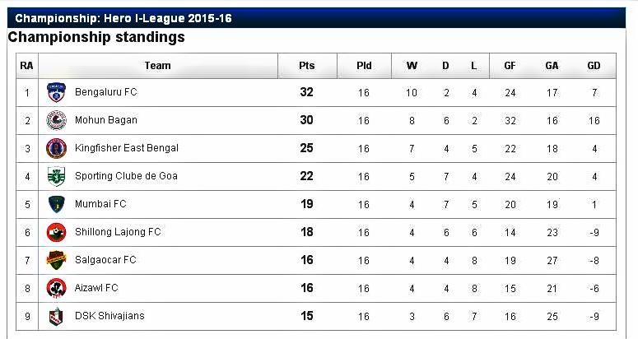Sort standings by Team column header
The image size is (638, 339).
[157, 66]
